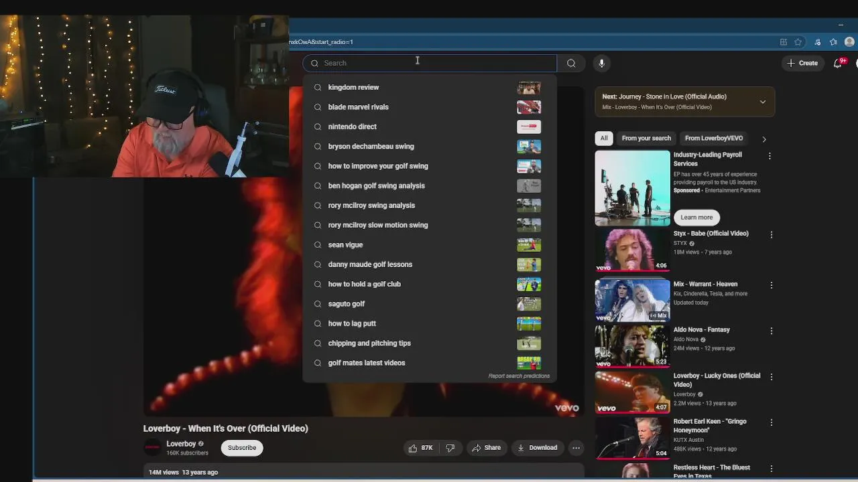Open 'Loverboy - Lucky Ones (Official Video)' title

717,380
